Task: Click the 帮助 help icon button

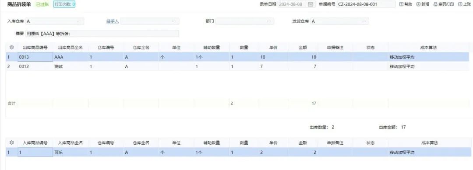Action: (406, 4)
